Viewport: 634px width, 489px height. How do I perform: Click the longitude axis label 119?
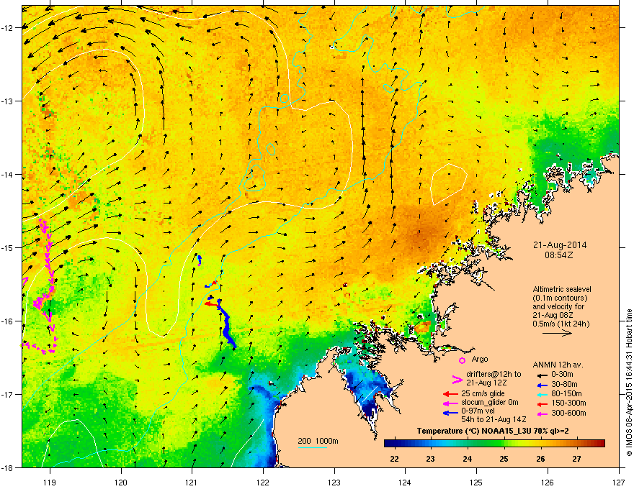(x=50, y=482)
